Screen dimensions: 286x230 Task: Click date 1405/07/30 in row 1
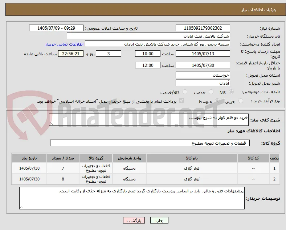(x=29, y=168)
